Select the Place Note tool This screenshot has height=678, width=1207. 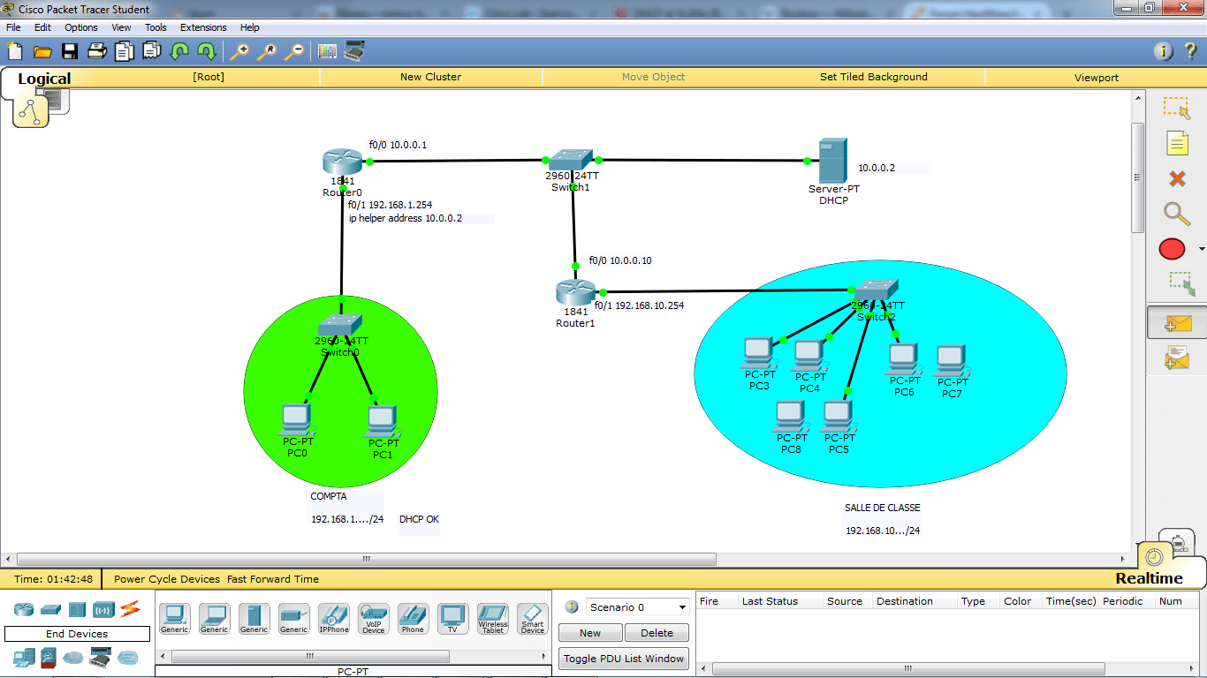coord(1176,143)
